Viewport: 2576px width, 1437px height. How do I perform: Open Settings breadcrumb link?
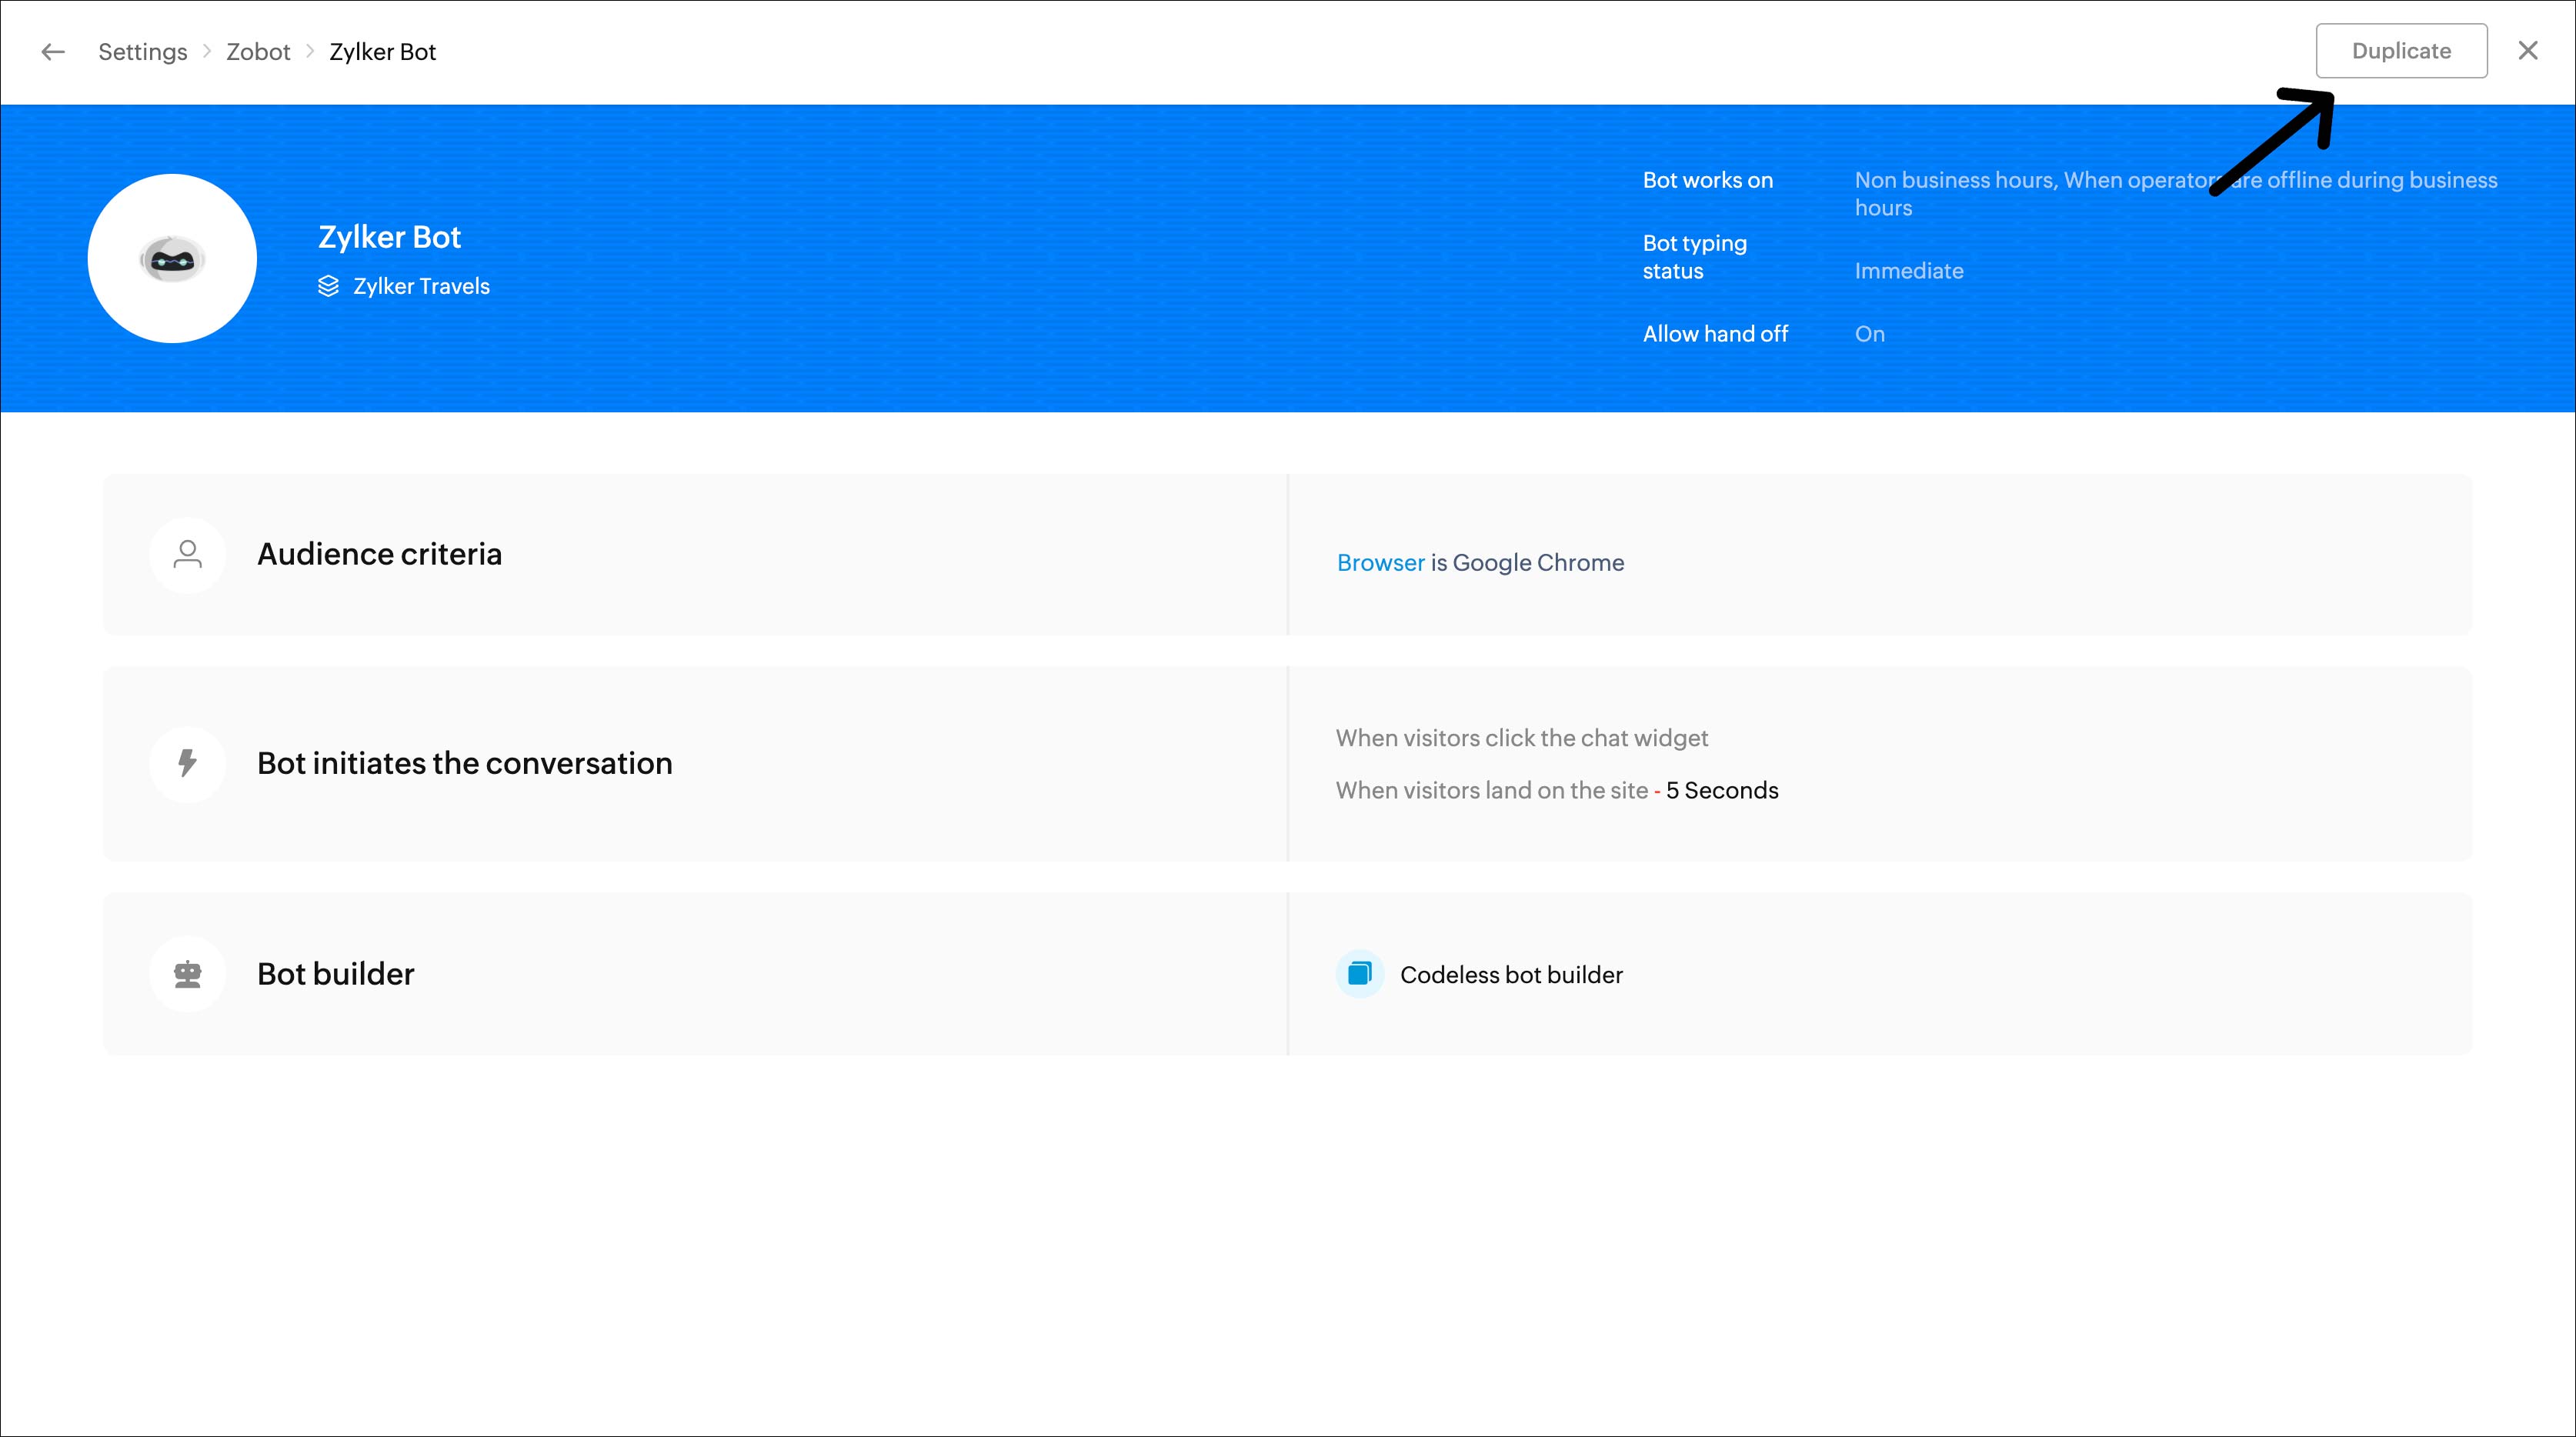(142, 52)
